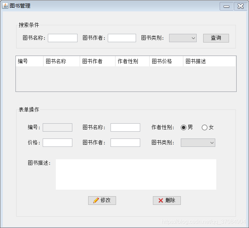Click the Java icon in title bar
249x228 pixels.
pos(5,6)
